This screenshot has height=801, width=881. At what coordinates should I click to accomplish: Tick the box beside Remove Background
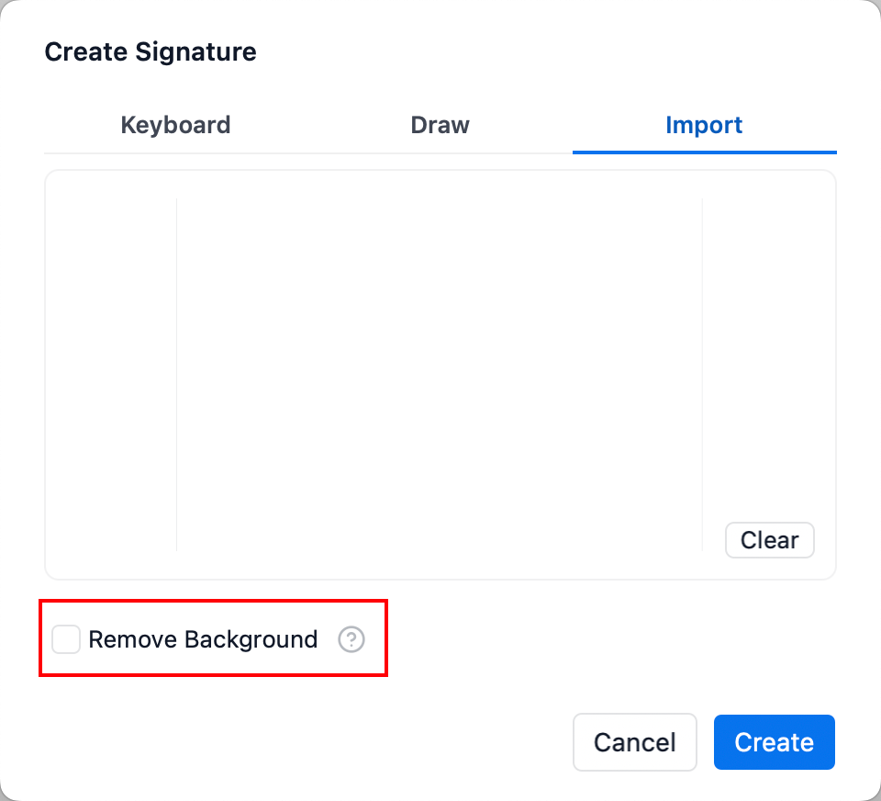click(x=66, y=639)
